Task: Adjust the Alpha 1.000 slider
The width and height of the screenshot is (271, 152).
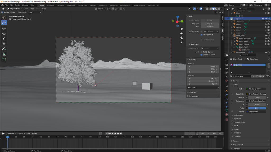Action: coord(257,108)
